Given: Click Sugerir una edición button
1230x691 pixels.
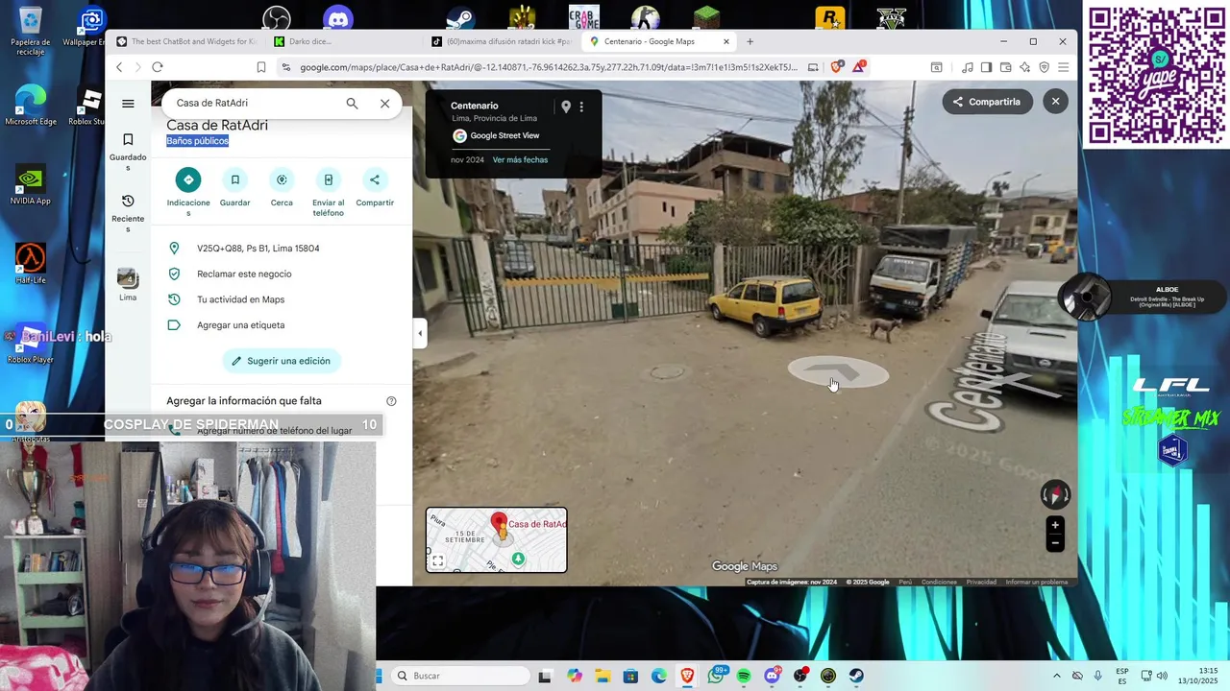Looking at the screenshot, I should coord(282,361).
